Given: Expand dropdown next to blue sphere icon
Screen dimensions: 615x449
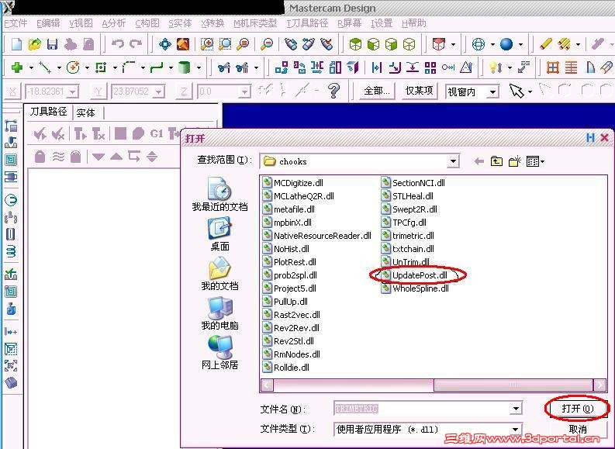Looking at the screenshot, I should point(521,44).
